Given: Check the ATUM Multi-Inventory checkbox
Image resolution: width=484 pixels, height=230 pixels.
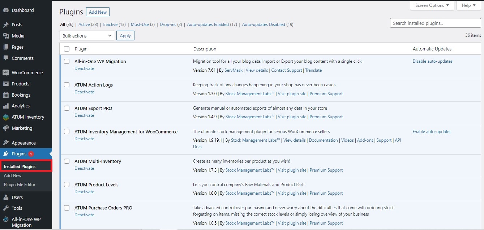Looking at the screenshot, I should 67,161.
